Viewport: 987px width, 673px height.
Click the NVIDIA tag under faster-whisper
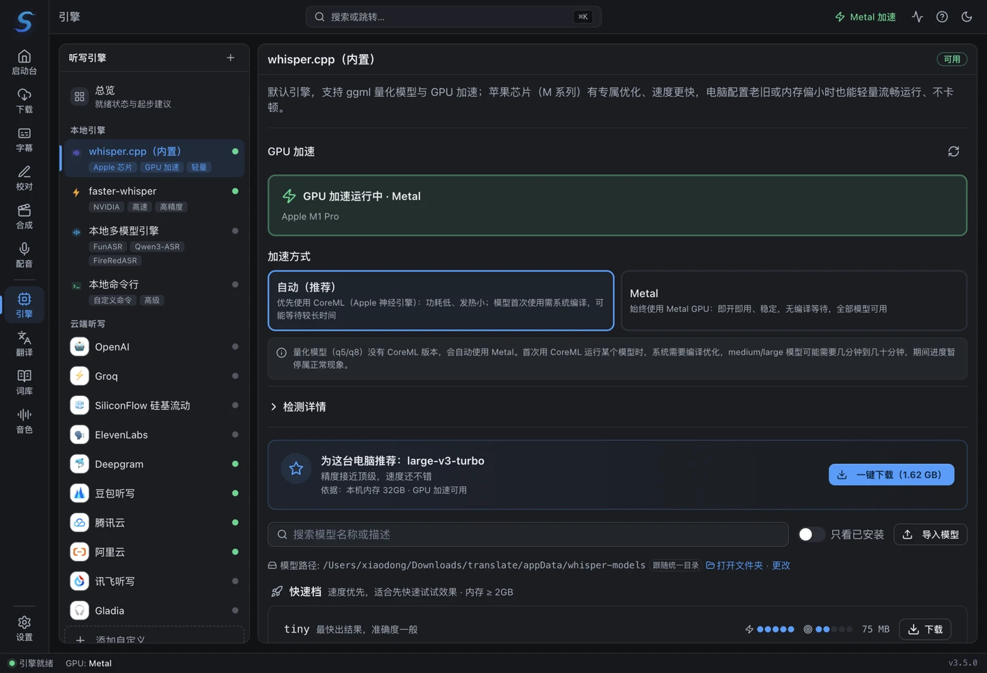(x=106, y=207)
